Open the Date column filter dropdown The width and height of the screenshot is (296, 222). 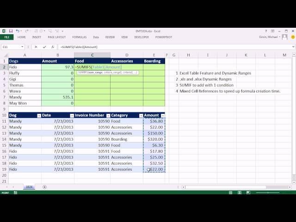72,116
